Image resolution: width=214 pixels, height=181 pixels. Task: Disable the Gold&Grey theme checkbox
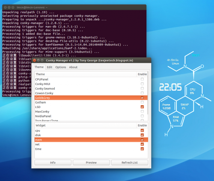(142, 98)
